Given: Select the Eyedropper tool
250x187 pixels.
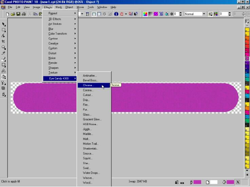Looking at the screenshot, I should [3, 53].
